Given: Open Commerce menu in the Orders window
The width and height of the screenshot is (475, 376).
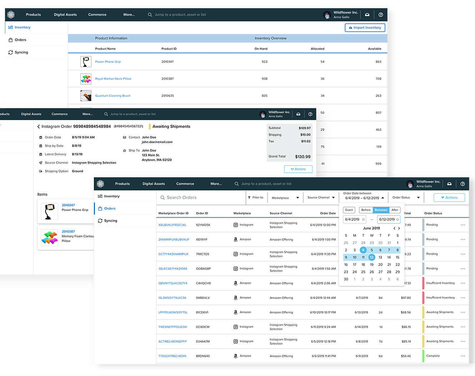Looking at the screenshot, I should coord(185,184).
